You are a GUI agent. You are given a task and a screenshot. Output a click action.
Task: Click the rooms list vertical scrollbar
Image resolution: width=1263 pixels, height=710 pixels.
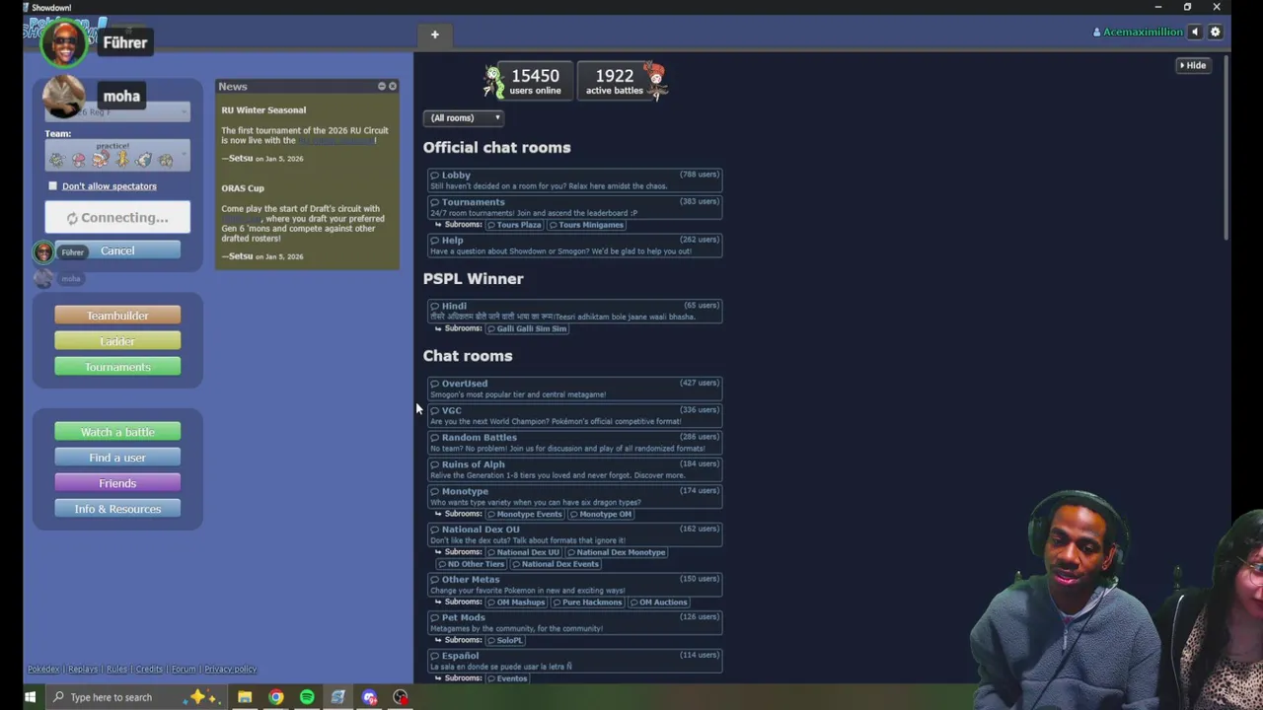(x=1226, y=148)
